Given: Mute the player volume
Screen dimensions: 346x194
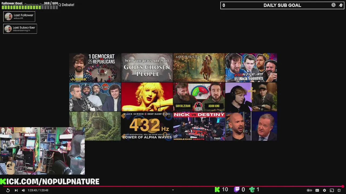Looking at the screenshot, I should click(x=23, y=190).
